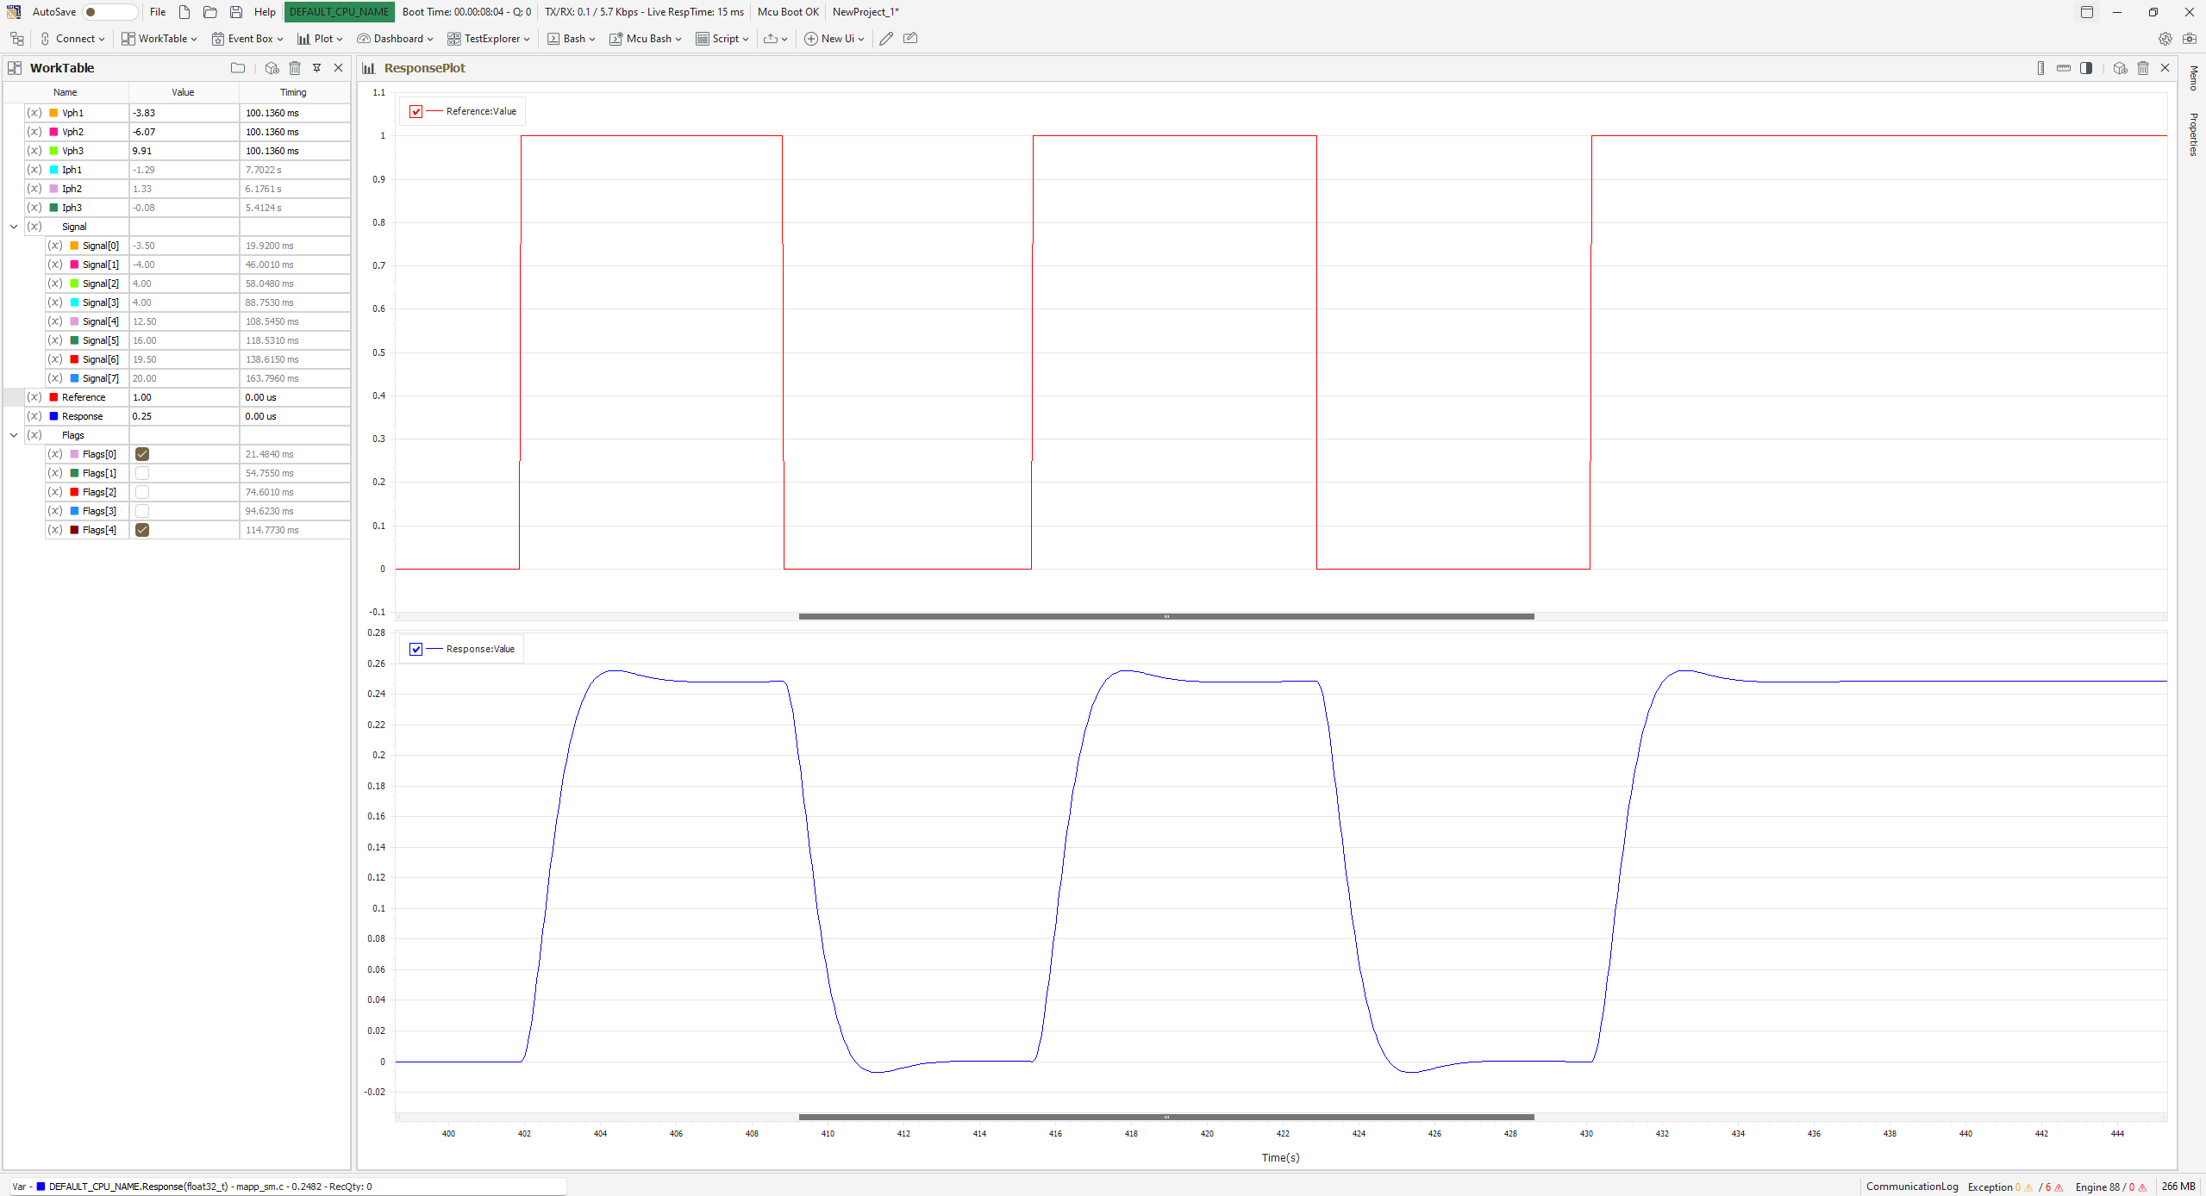Image resolution: width=2206 pixels, height=1196 pixels.
Task: Open the Mcu Bash dropdown
Action: point(646,39)
